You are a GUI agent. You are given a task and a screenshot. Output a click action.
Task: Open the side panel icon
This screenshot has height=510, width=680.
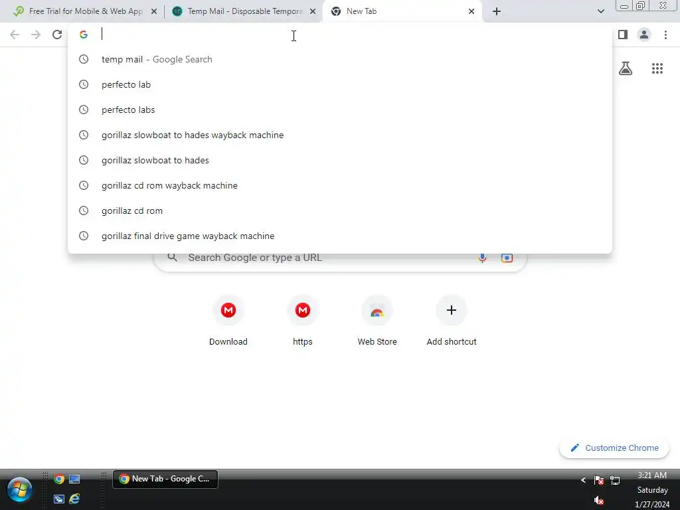click(623, 35)
